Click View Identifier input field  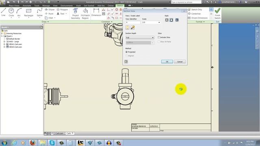point(133,22)
